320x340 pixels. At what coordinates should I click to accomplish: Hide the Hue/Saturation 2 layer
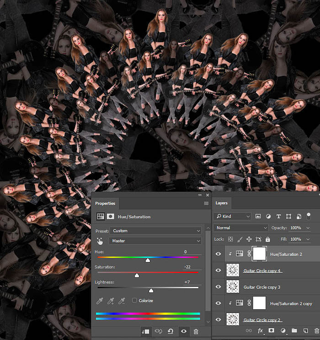point(219,254)
